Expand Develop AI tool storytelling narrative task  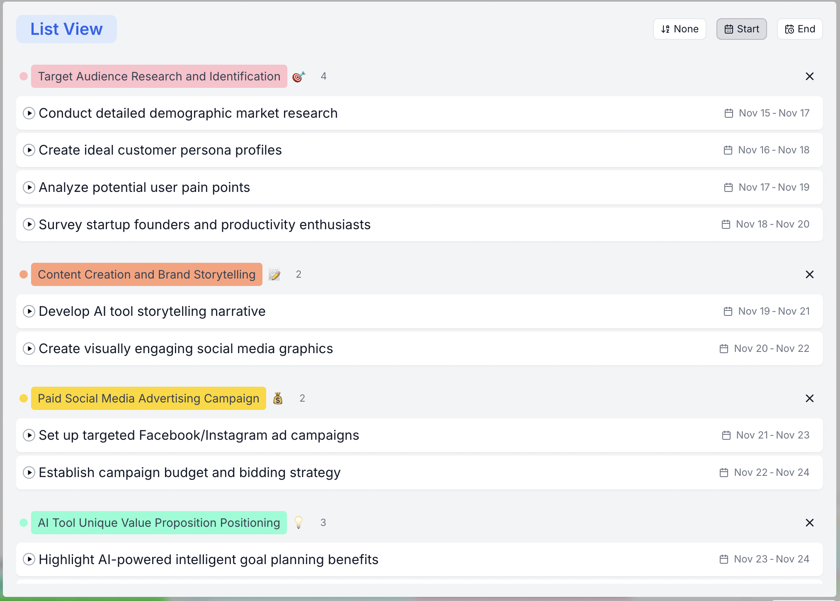click(29, 311)
